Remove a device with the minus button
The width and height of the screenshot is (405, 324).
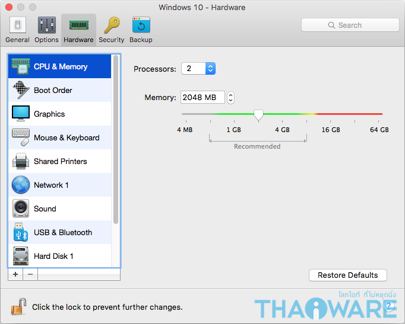coord(30,274)
